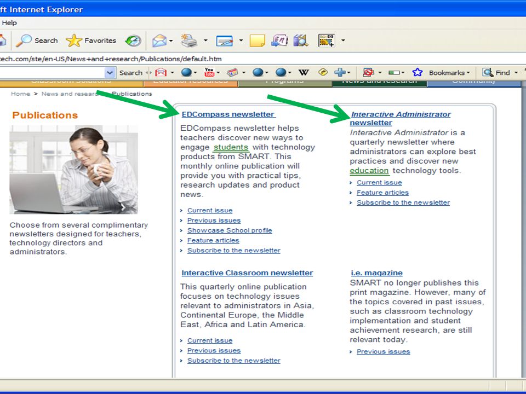Open Interactive Administrator newsletter heading link
The width and height of the screenshot is (526, 394).
[x=401, y=118]
